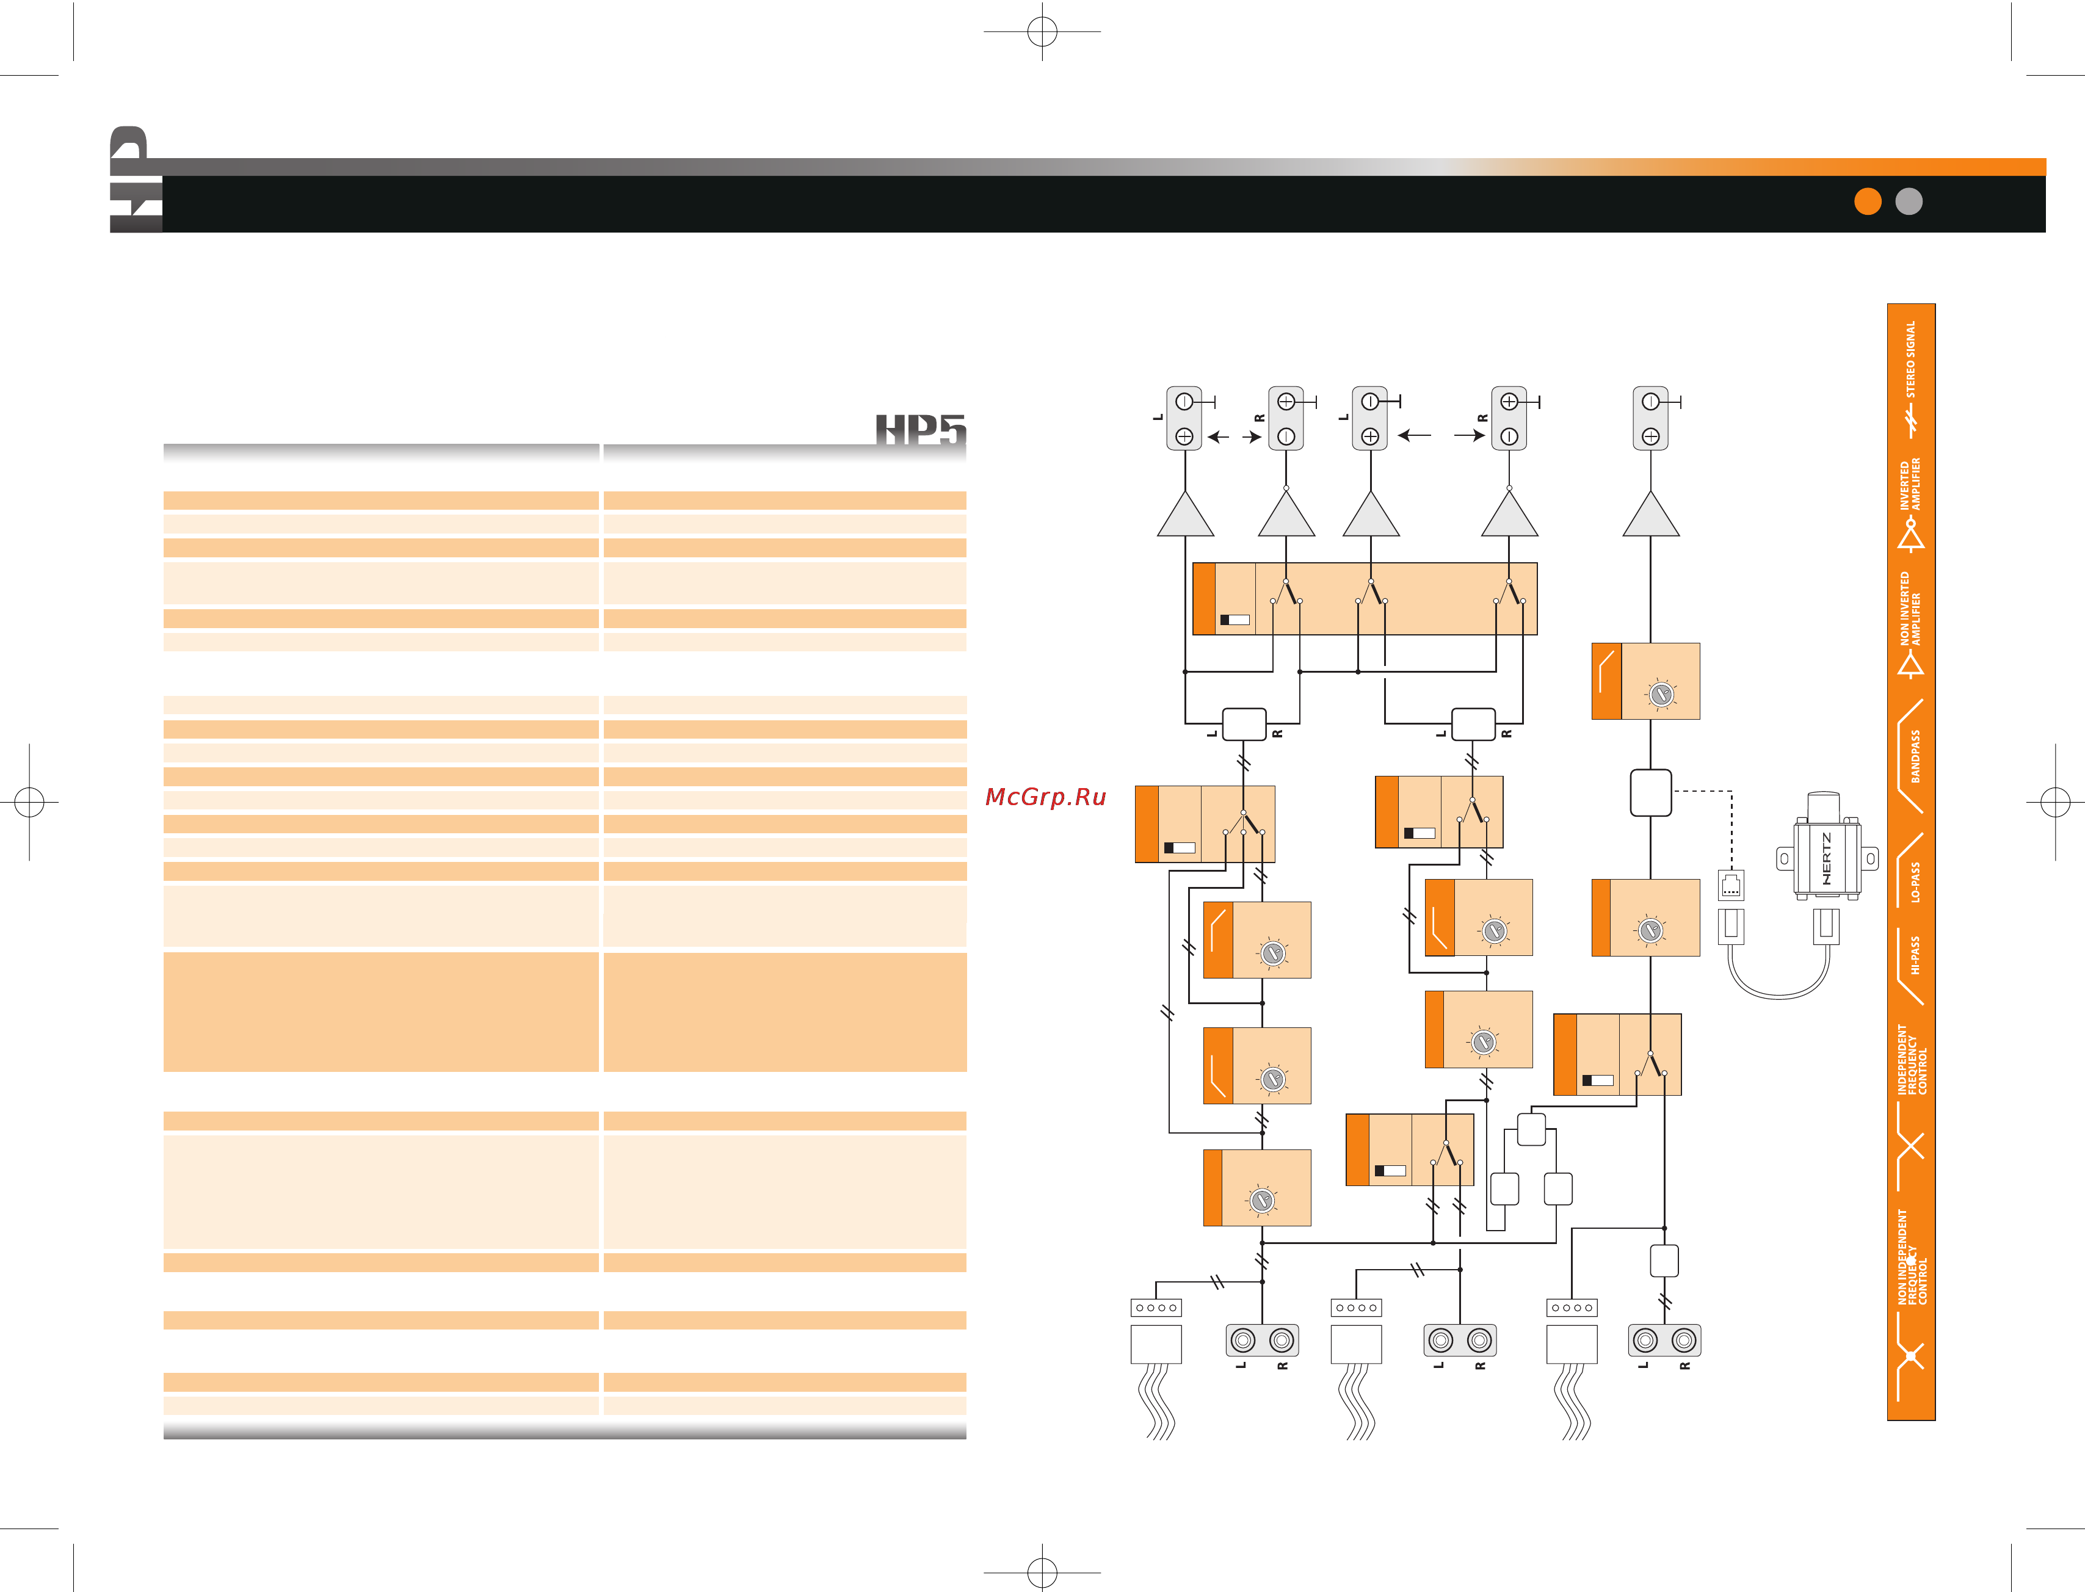
Task: Click the leftmost speaker terminal labeled L
Action: (x=1184, y=418)
